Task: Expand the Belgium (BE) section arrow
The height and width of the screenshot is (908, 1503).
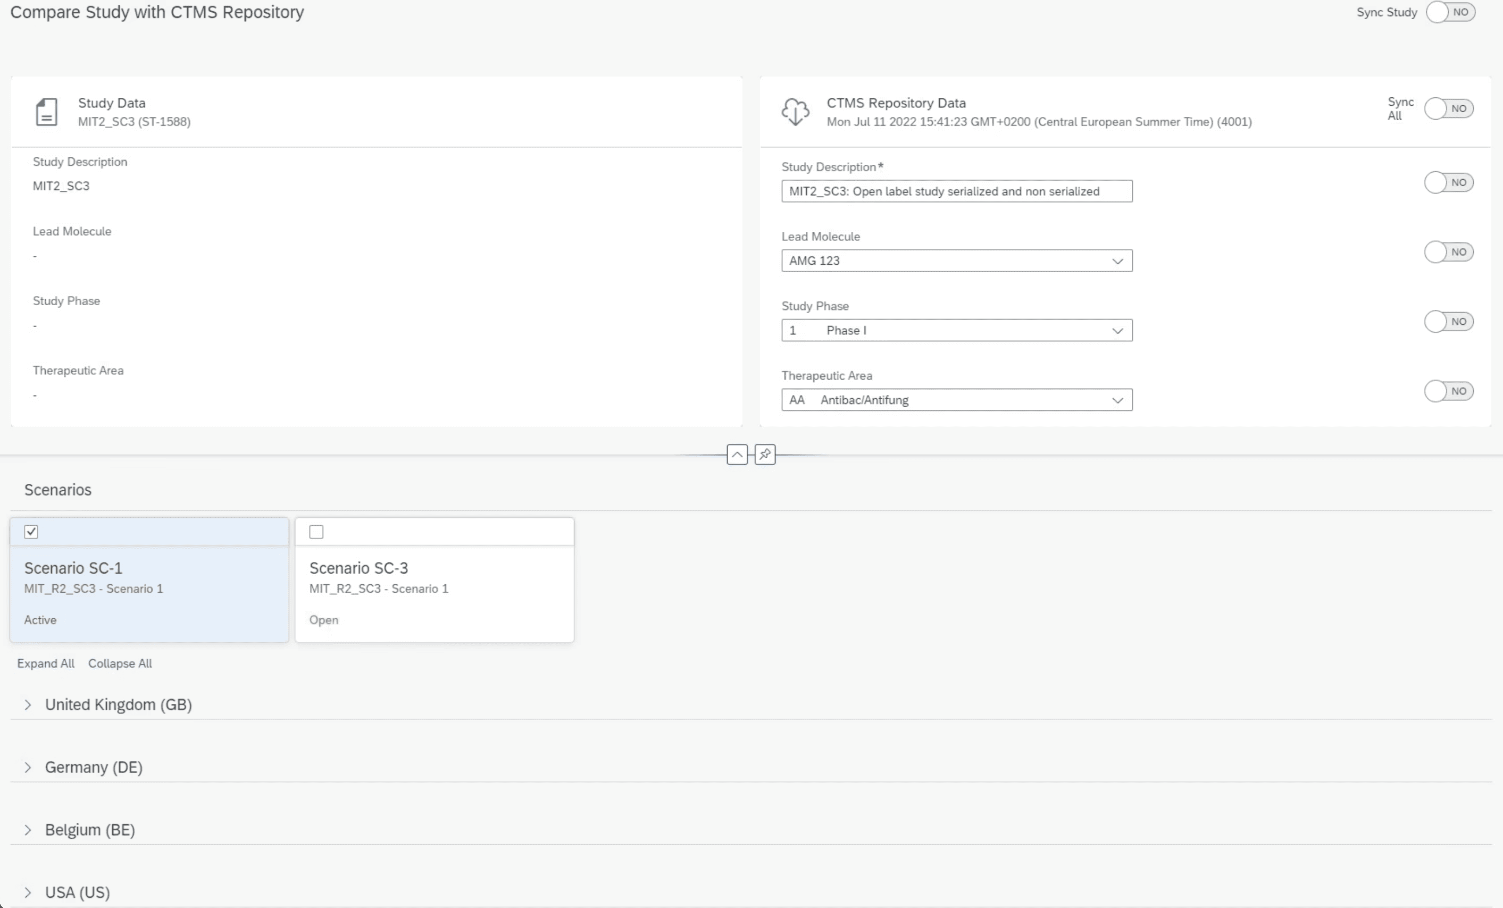Action: (x=28, y=830)
